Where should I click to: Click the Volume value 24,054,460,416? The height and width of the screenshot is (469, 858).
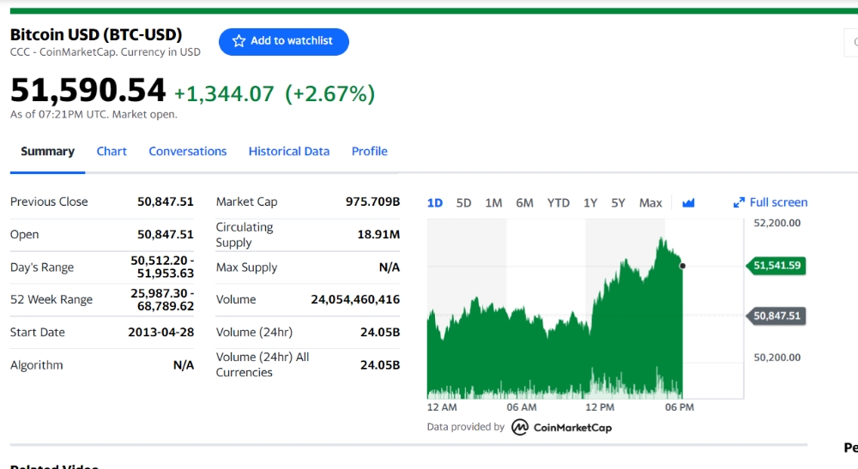tap(356, 299)
